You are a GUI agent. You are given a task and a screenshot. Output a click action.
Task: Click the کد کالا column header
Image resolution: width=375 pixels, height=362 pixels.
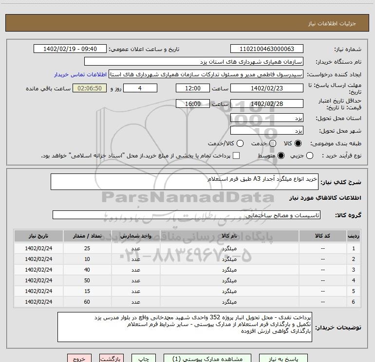click(322, 236)
